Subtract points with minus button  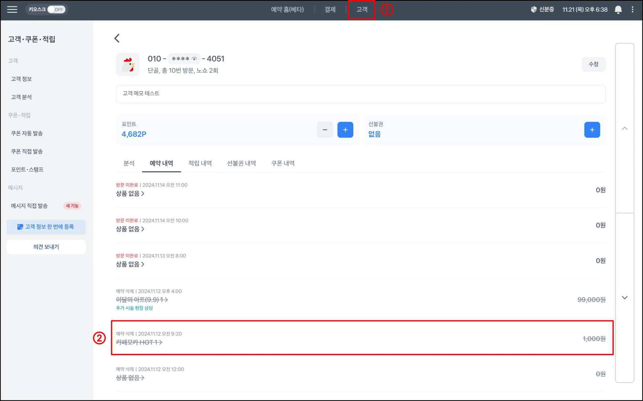click(325, 130)
